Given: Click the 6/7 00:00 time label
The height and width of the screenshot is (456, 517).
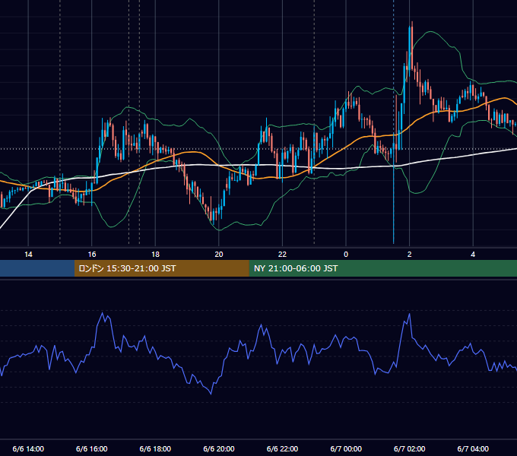Looking at the screenshot, I should 346,448.
